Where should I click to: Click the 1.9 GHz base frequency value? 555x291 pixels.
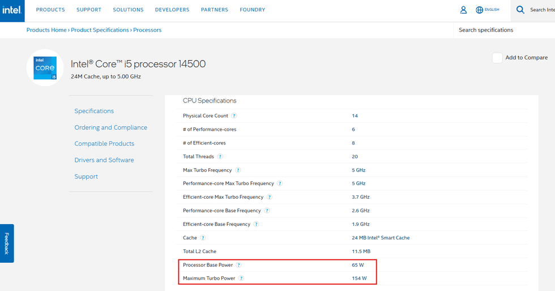[x=361, y=224]
